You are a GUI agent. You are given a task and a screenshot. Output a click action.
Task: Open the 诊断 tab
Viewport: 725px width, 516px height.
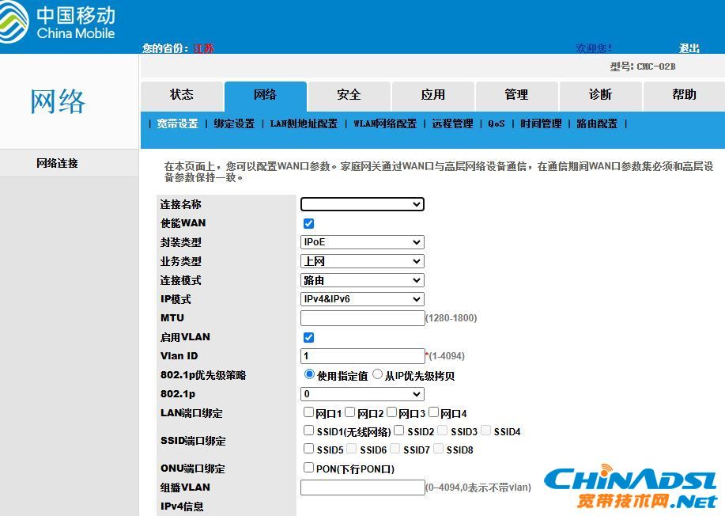[x=601, y=95]
